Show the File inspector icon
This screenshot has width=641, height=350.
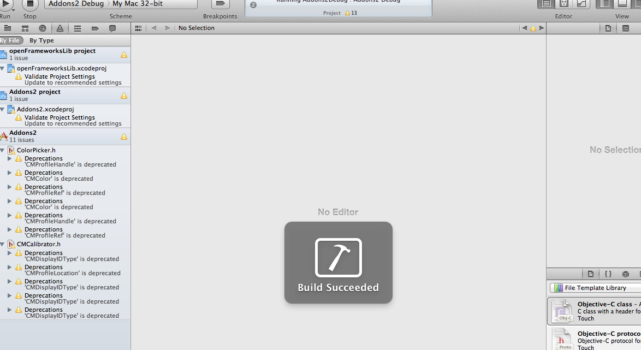(608, 28)
